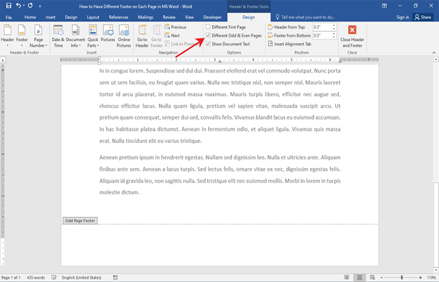
Task: Click the Undo arrow icon
Action: click(x=17, y=5)
